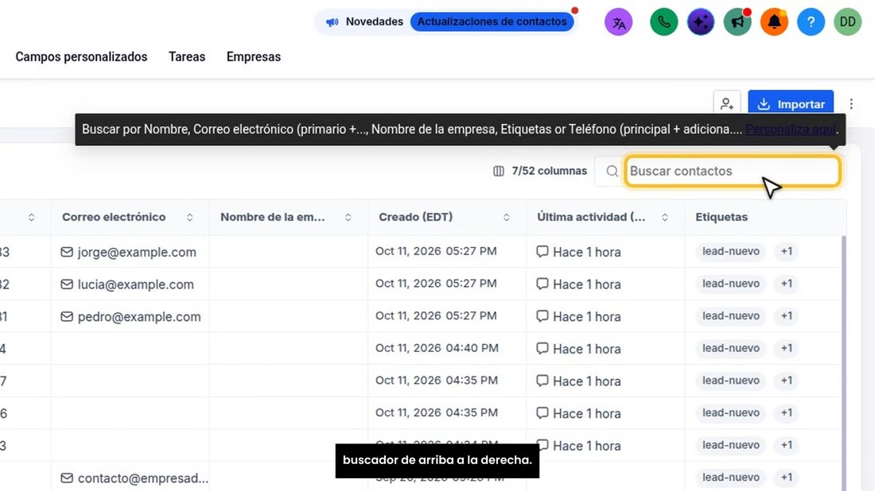875x491 pixels.
Task: Click Actualizaciones de contactos pill
Action: (492, 21)
